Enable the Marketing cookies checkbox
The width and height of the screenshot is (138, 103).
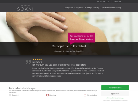[47, 95]
